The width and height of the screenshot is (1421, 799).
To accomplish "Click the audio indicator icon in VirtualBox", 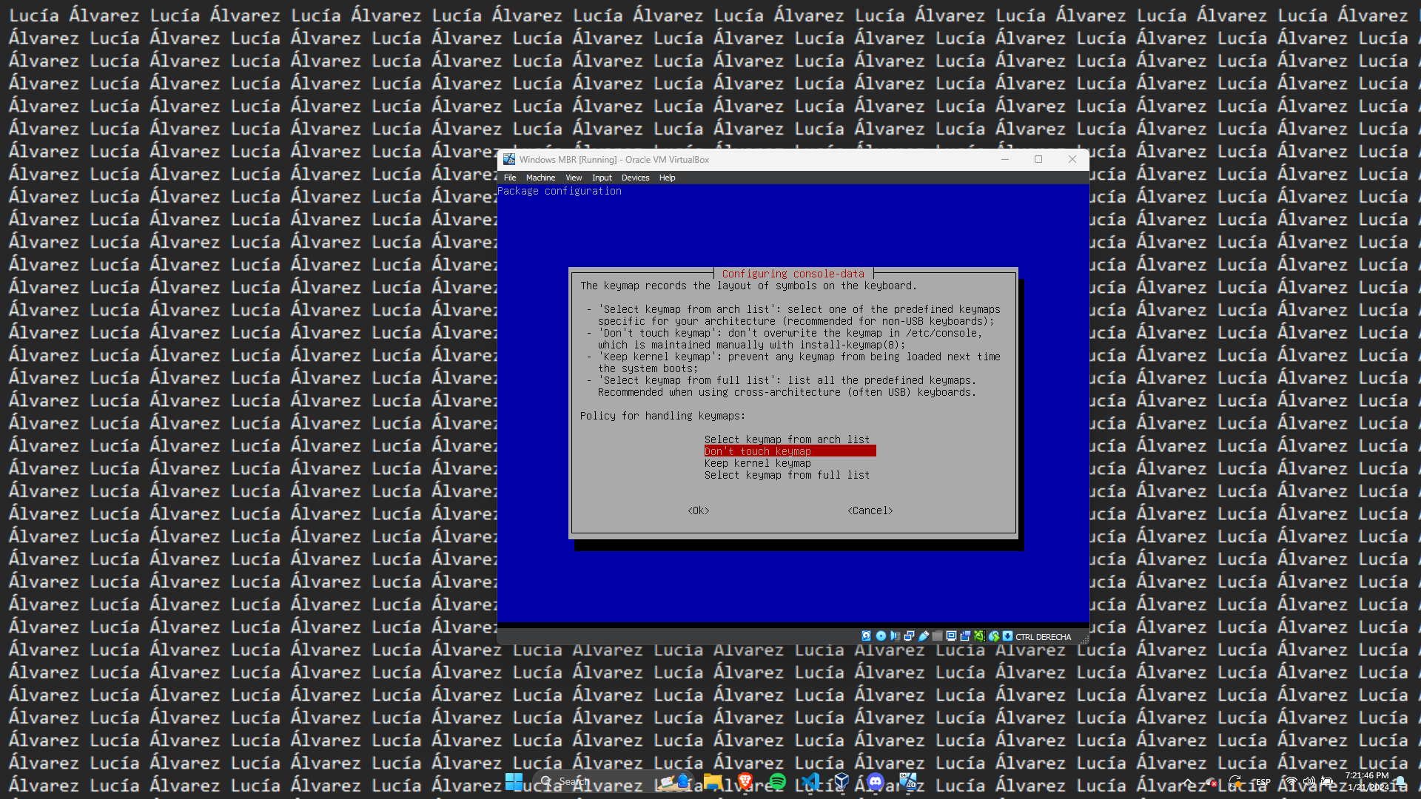I will click(x=895, y=636).
